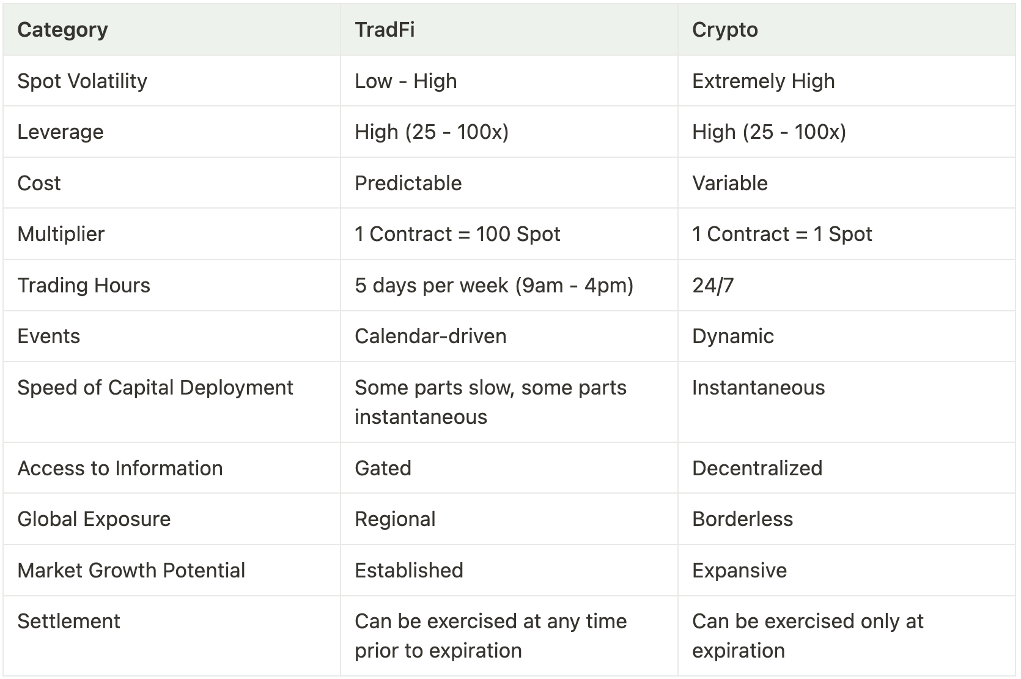Select the Established market growth cell

tap(408, 571)
